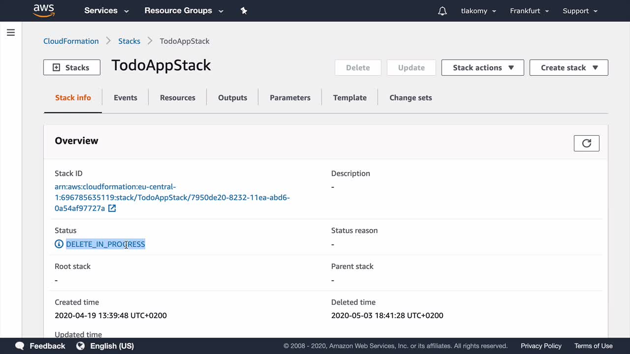Switch to the Resources tab
This screenshot has height=354, width=630.
point(178,97)
